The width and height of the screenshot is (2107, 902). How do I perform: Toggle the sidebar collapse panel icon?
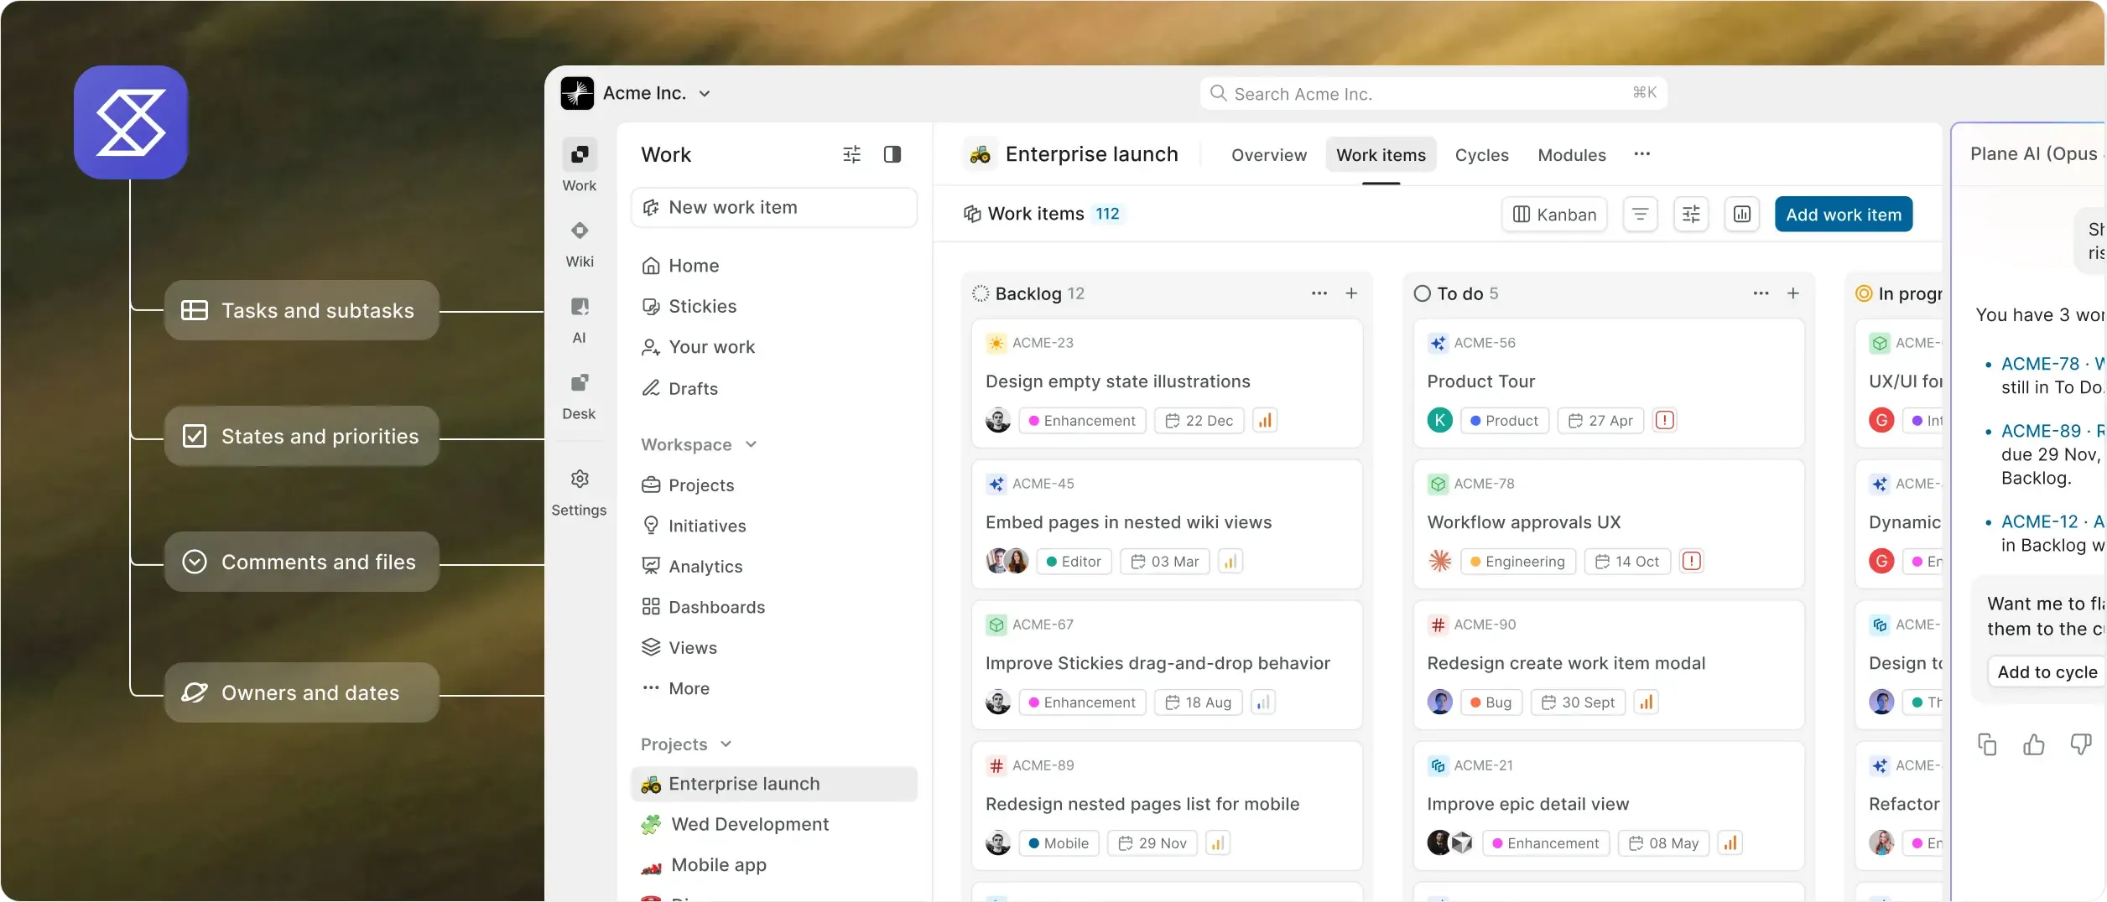click(892, 154)
